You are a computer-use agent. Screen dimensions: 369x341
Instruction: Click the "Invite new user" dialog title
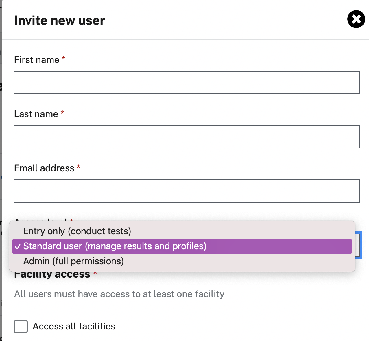click(59, 20)
